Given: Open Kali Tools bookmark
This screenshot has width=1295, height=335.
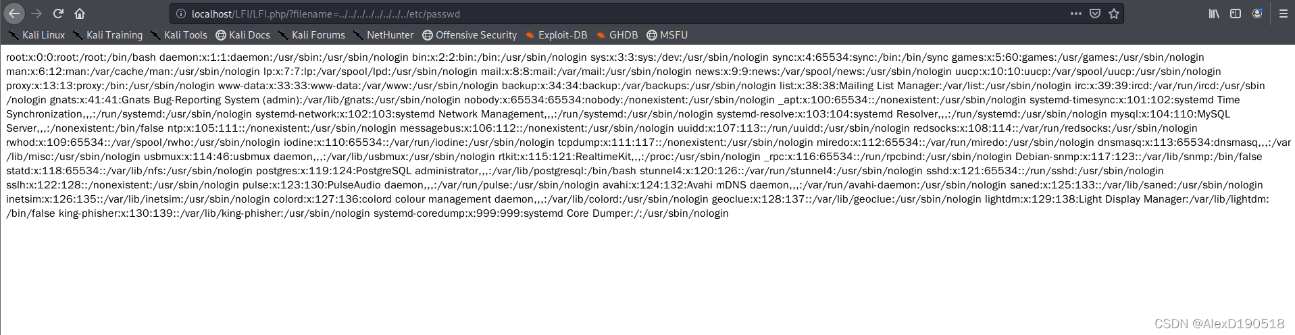Looking at the screenshot, I should [x=179, y=35].
